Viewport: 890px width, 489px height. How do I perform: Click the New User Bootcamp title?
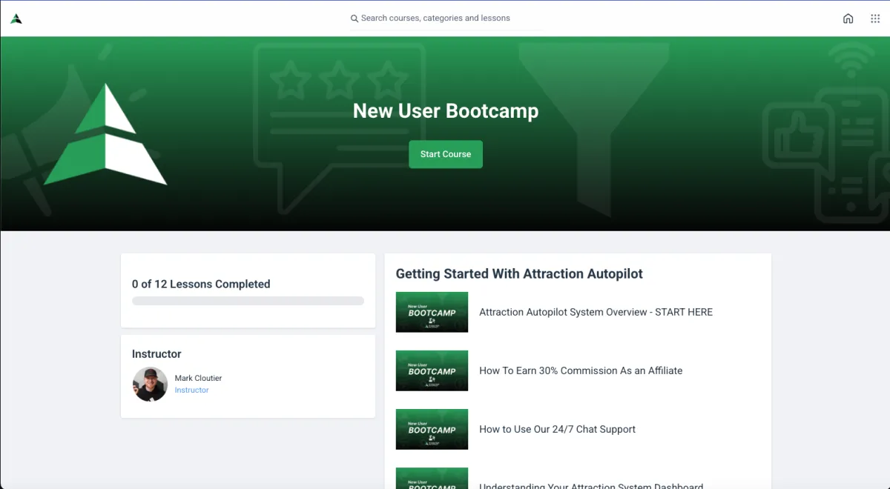coord(446,111)
